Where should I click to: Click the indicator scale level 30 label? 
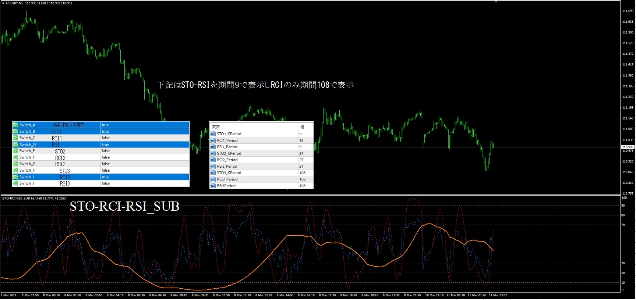click(623, 263)
